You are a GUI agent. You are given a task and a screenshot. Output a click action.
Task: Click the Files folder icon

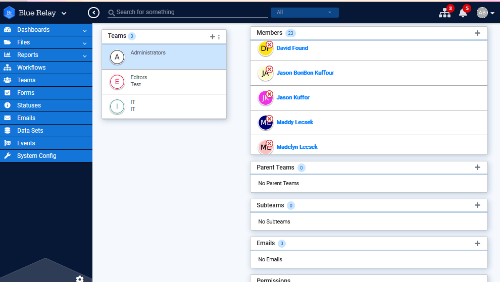click(8, 42)
